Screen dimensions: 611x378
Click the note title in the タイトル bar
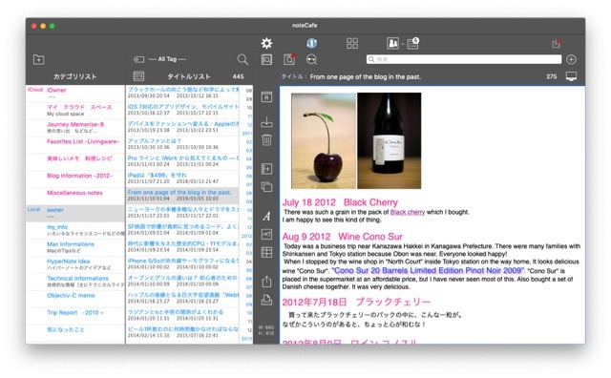365,76
